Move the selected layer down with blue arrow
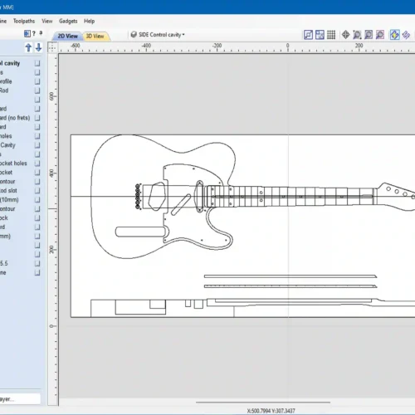The width and height of the screenshot is (415, 415). (38, 47)
